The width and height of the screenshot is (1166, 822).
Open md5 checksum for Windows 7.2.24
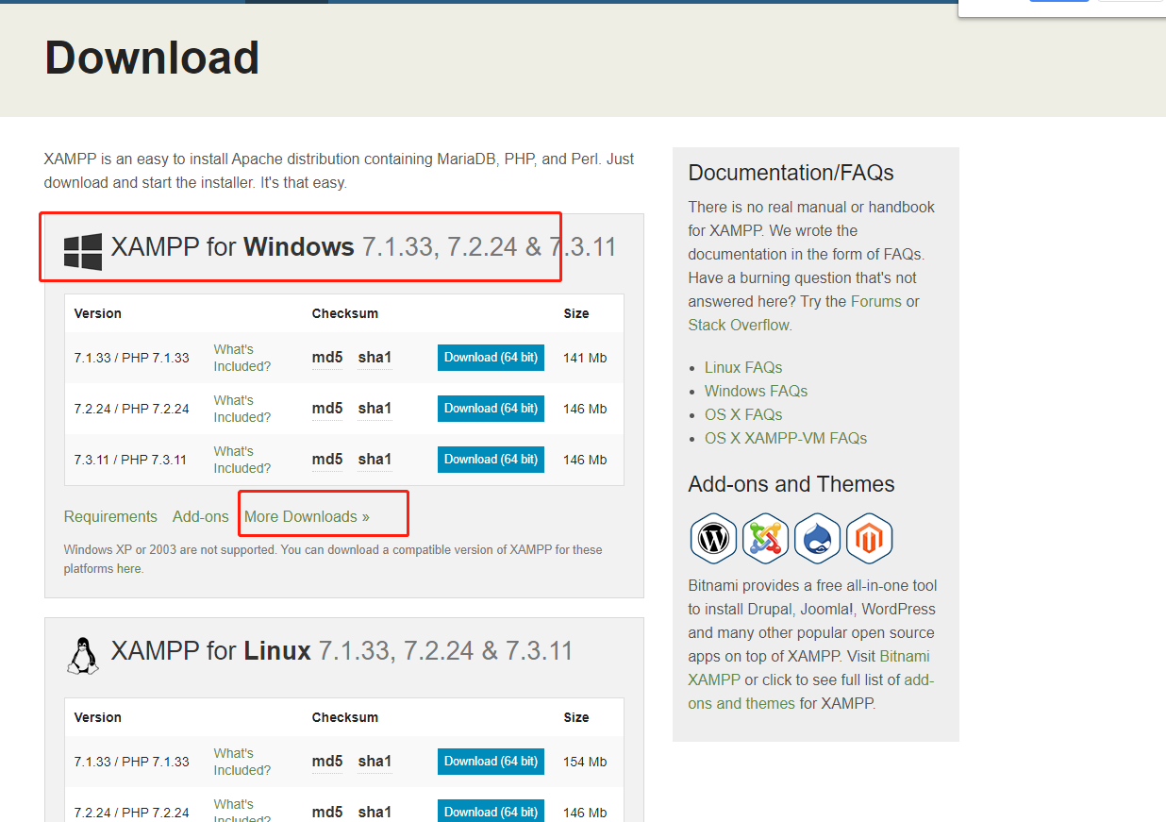327,409
